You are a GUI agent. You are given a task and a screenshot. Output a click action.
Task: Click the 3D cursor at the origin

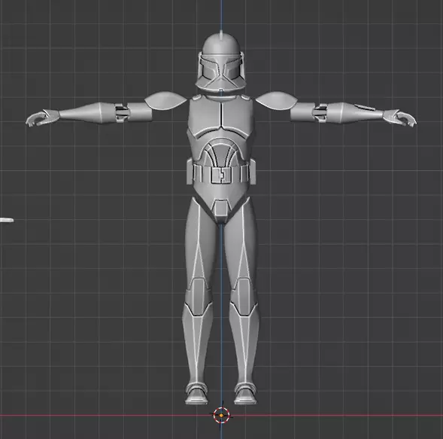tap(221, 415)
